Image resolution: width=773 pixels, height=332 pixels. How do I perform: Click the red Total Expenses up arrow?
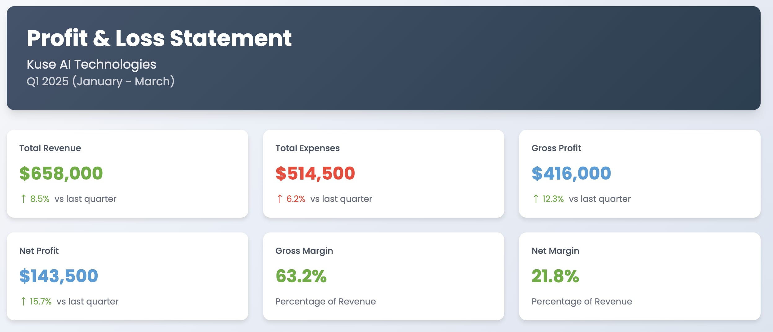[x=280, y=199]
